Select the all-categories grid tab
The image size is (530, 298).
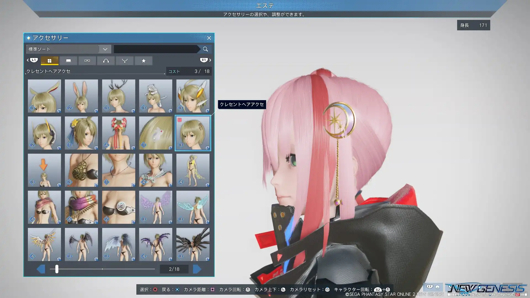click(49, 61)
